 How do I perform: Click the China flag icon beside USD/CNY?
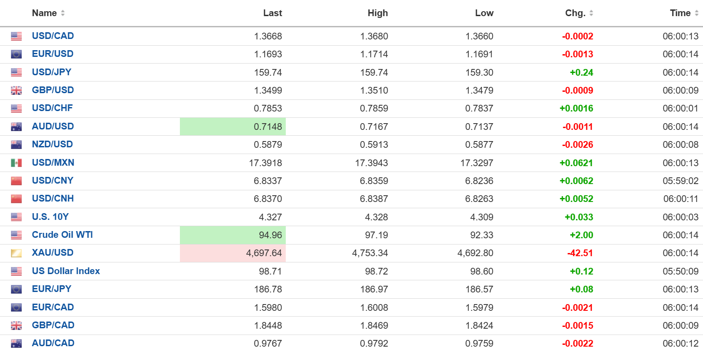16,181
